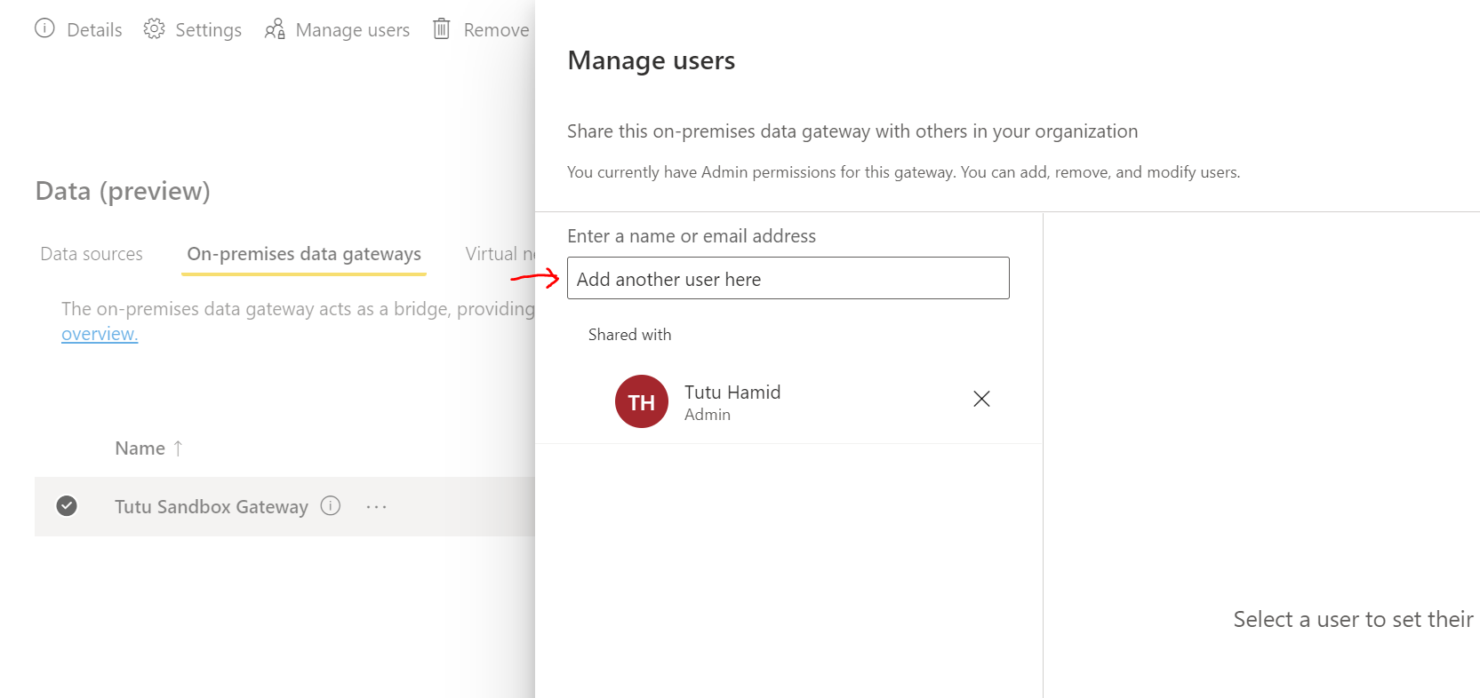Viewport: 1480px width, 698px height.
Task: Select the Tutu Sandbox Gateway name text
Action: click(x=212, y=506)
